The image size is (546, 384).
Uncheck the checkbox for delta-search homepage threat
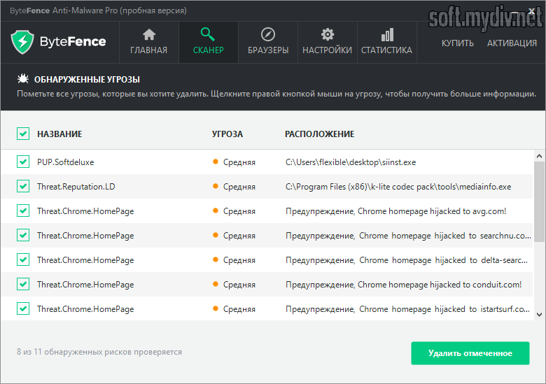pyautogui.click(x=23, y=259)
